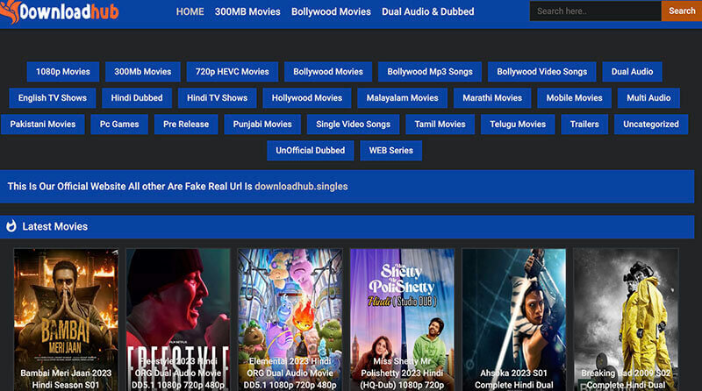Choose the Pc Games category button
This screenshot has height=391, width=702.
[119, 124]
